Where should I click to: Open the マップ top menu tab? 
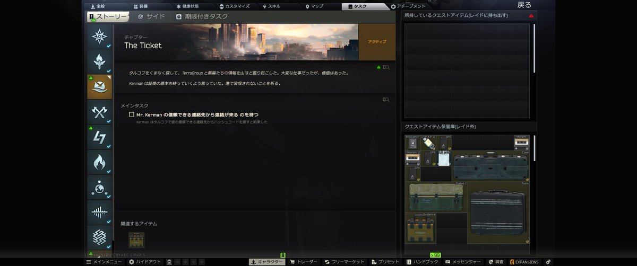[314, 6]
